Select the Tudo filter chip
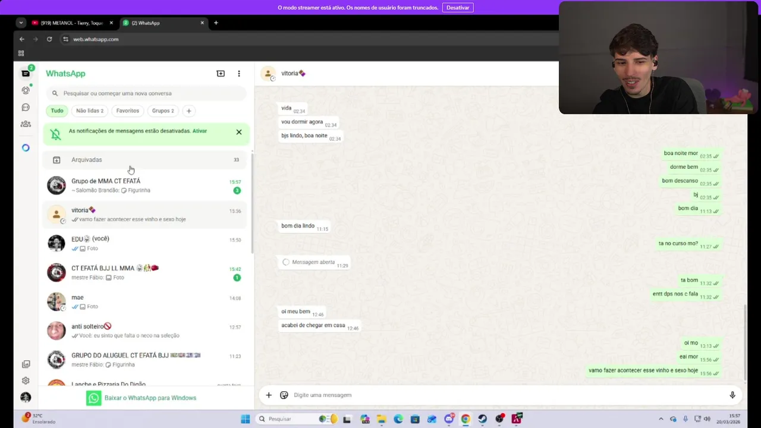 coord(57,111)
